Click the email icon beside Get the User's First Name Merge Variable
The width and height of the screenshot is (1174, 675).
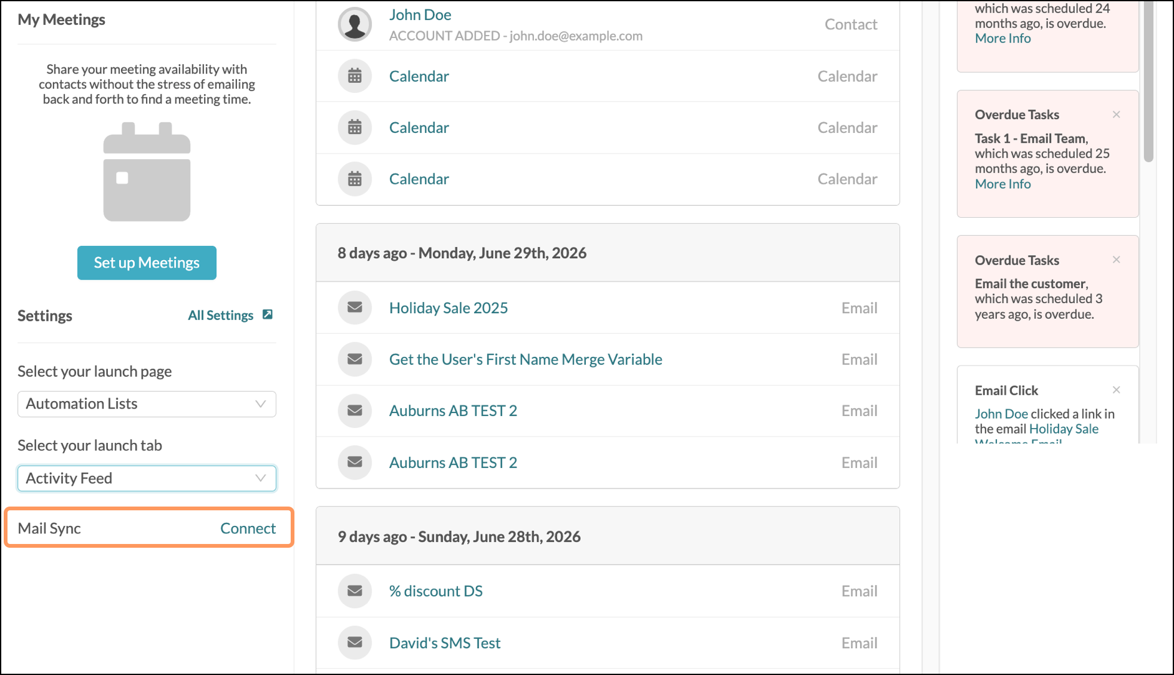pos(355,359)
